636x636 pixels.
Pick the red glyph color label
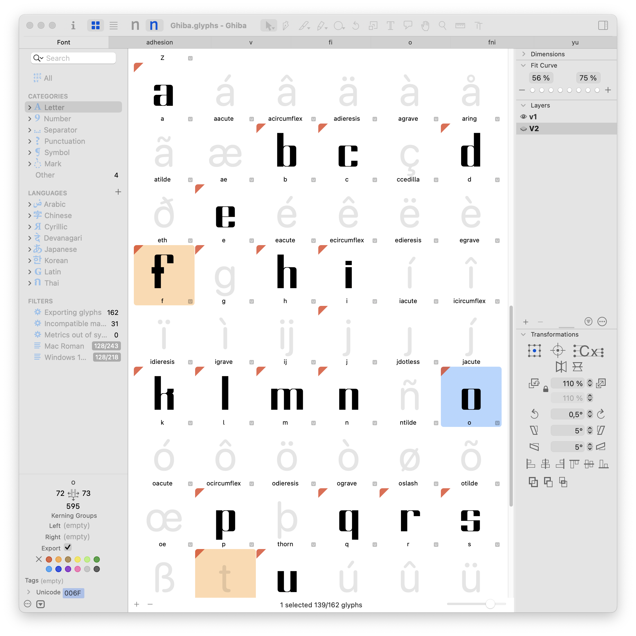click(49, 559)
